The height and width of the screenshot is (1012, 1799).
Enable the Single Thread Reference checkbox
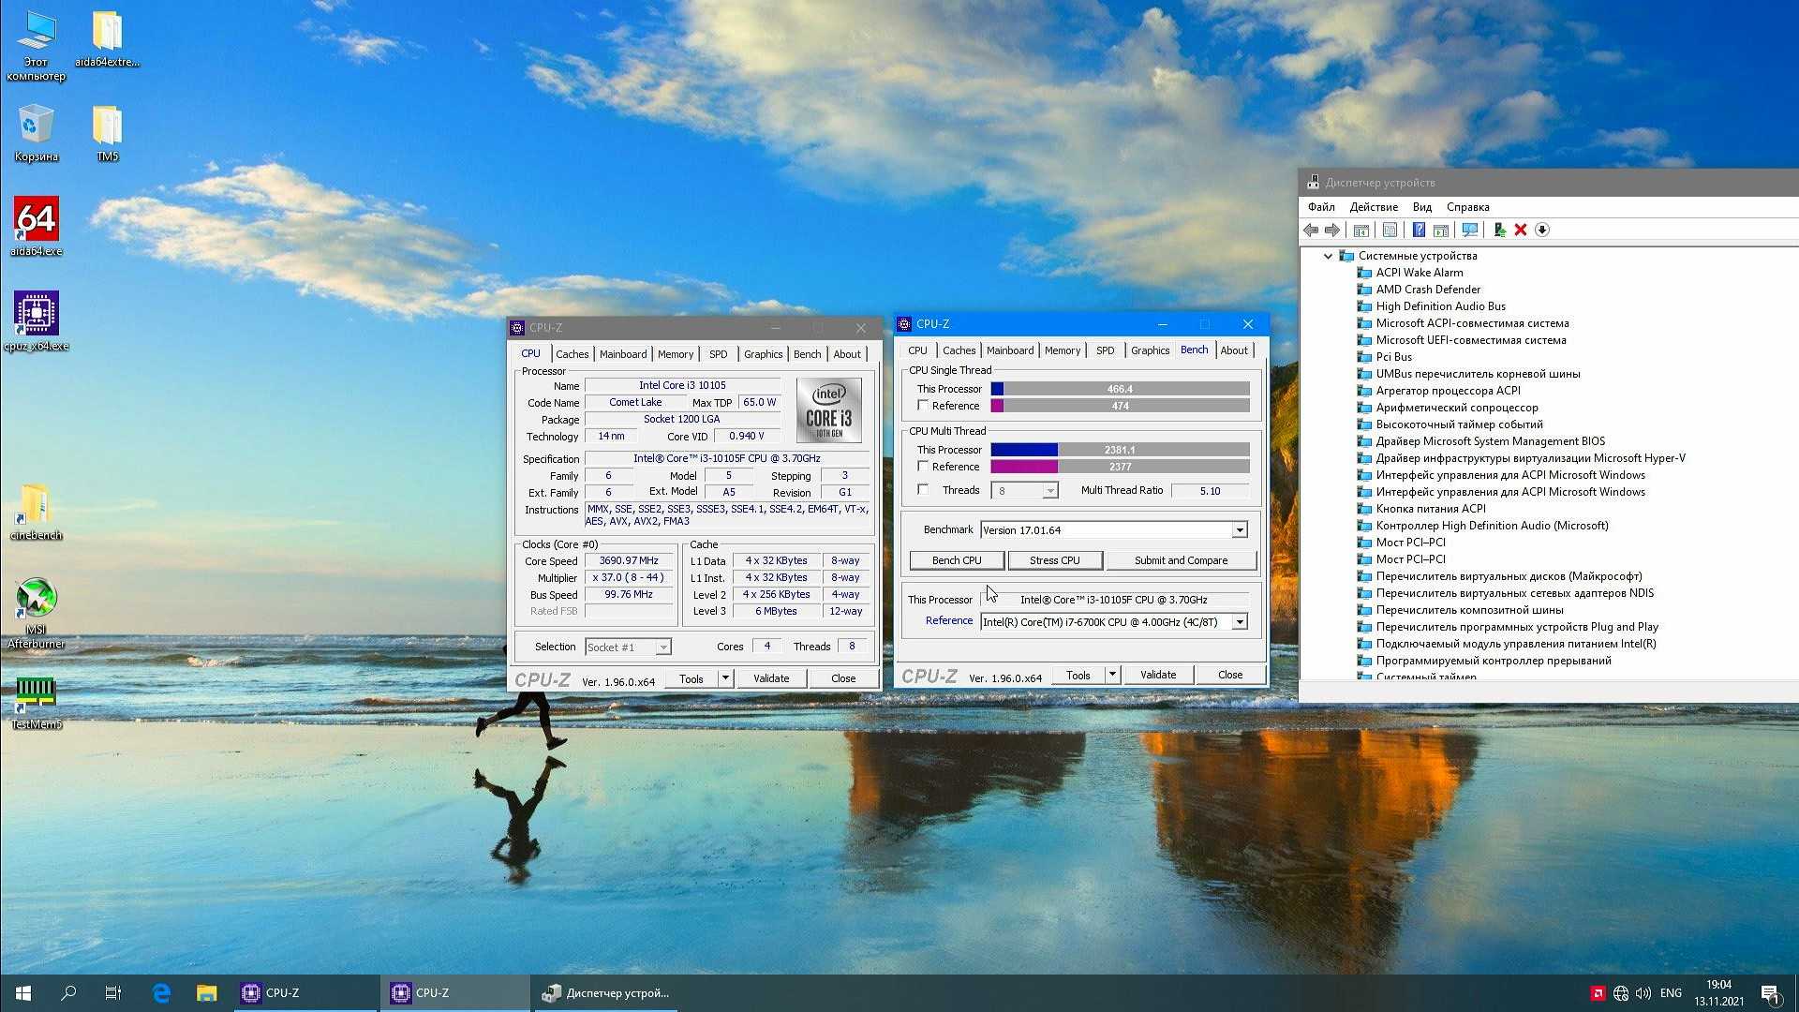(x=923, y=406)
